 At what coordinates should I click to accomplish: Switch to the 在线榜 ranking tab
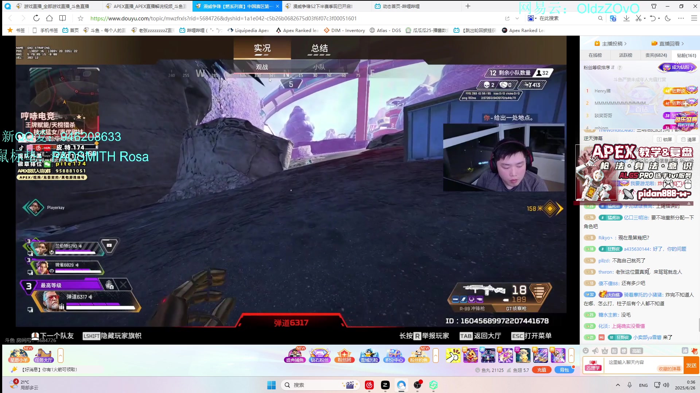click(595, 55)
